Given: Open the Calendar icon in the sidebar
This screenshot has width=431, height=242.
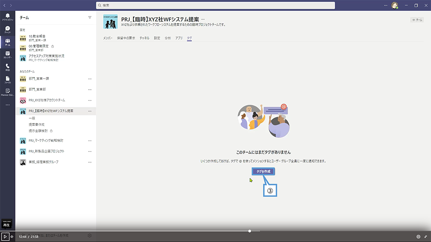Looking at the screenshot, I should point(7,55).
